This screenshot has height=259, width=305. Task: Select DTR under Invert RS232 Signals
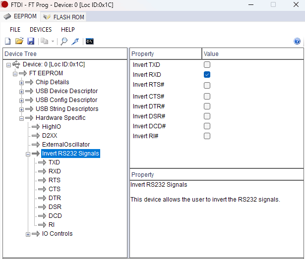pyautogui.click(x=55, y=198)
